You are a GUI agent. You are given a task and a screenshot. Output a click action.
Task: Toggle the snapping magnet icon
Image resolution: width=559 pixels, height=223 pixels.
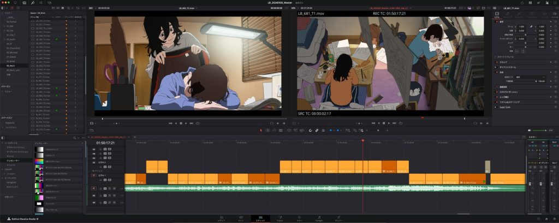pyautogui.click(x=310, y=130)
